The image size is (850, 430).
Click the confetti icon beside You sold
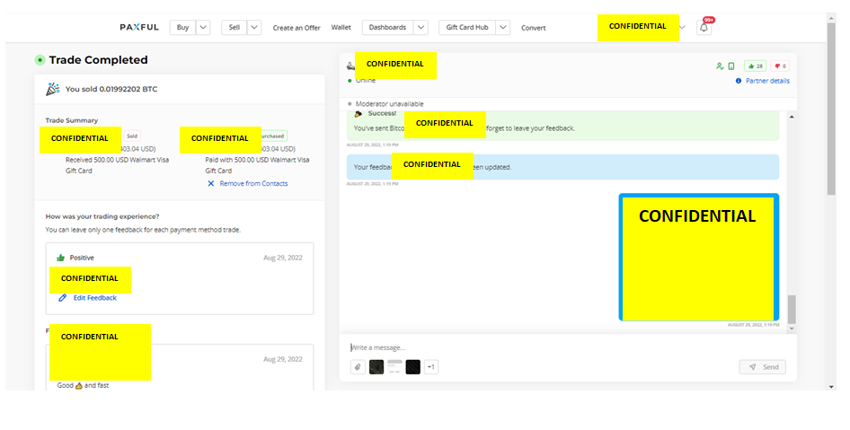tap(53, 90)
